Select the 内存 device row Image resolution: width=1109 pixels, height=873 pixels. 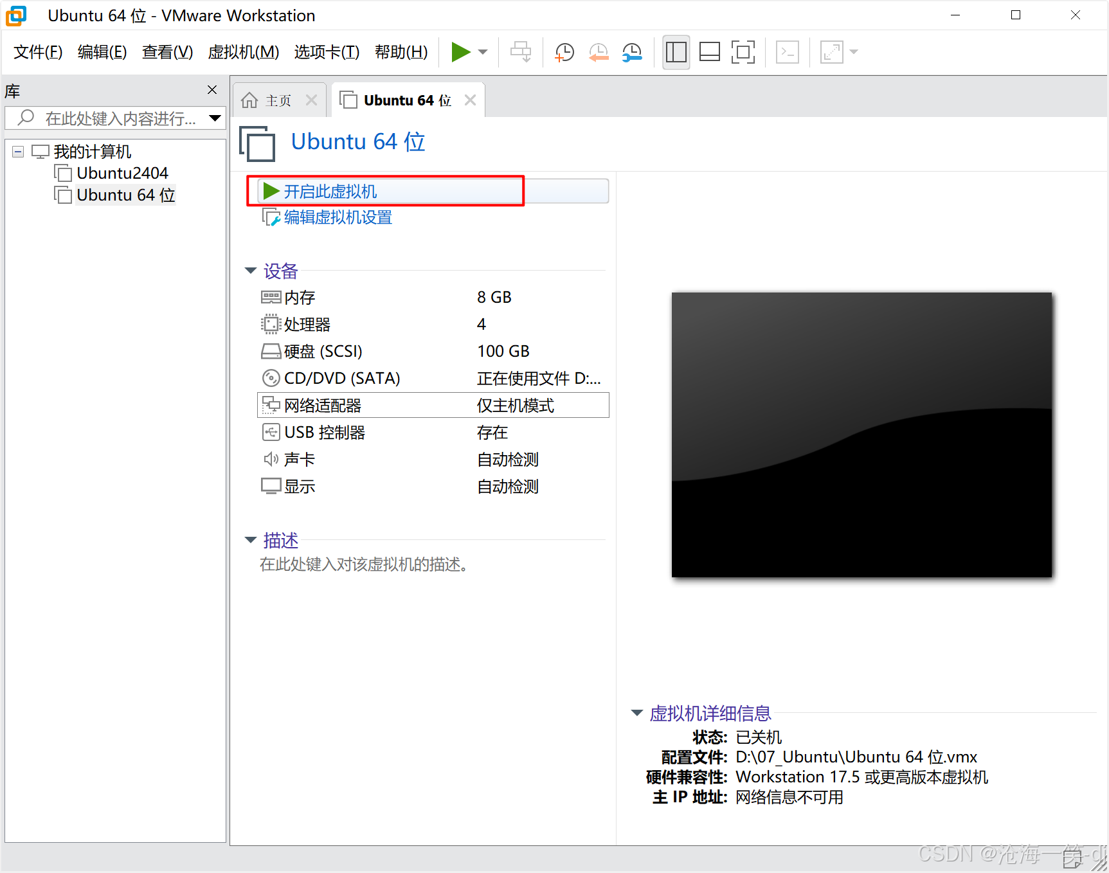[x=433, y=298]
